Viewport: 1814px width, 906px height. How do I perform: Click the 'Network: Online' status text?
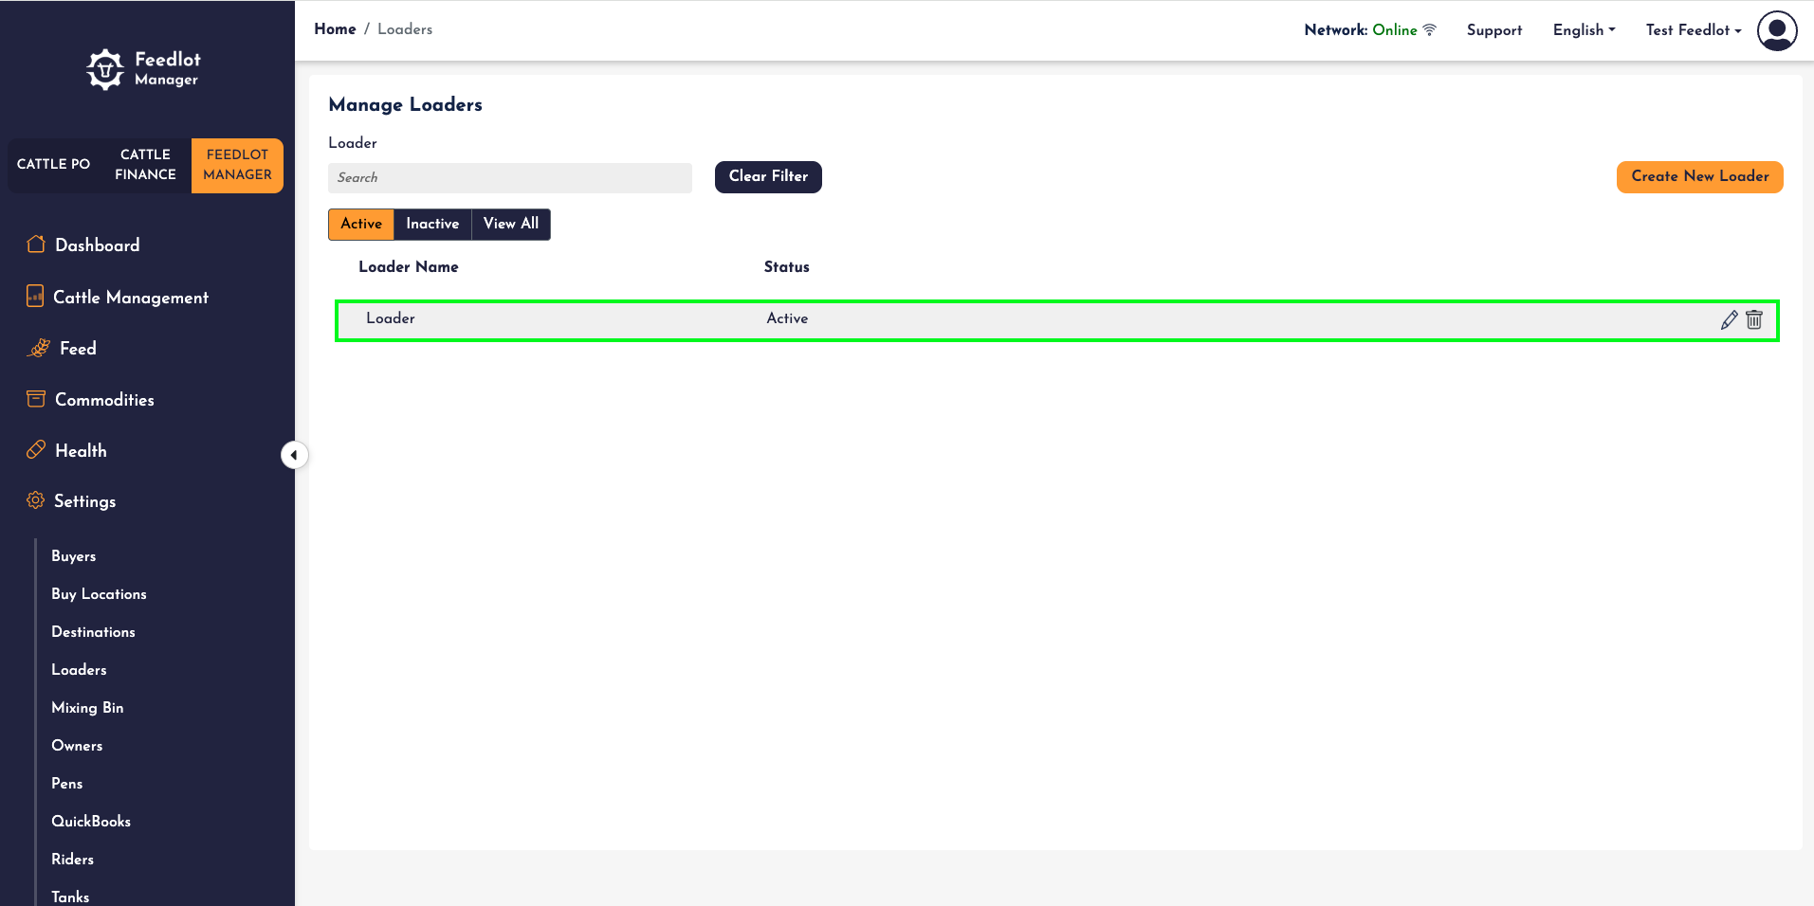tap(1361, 30)
